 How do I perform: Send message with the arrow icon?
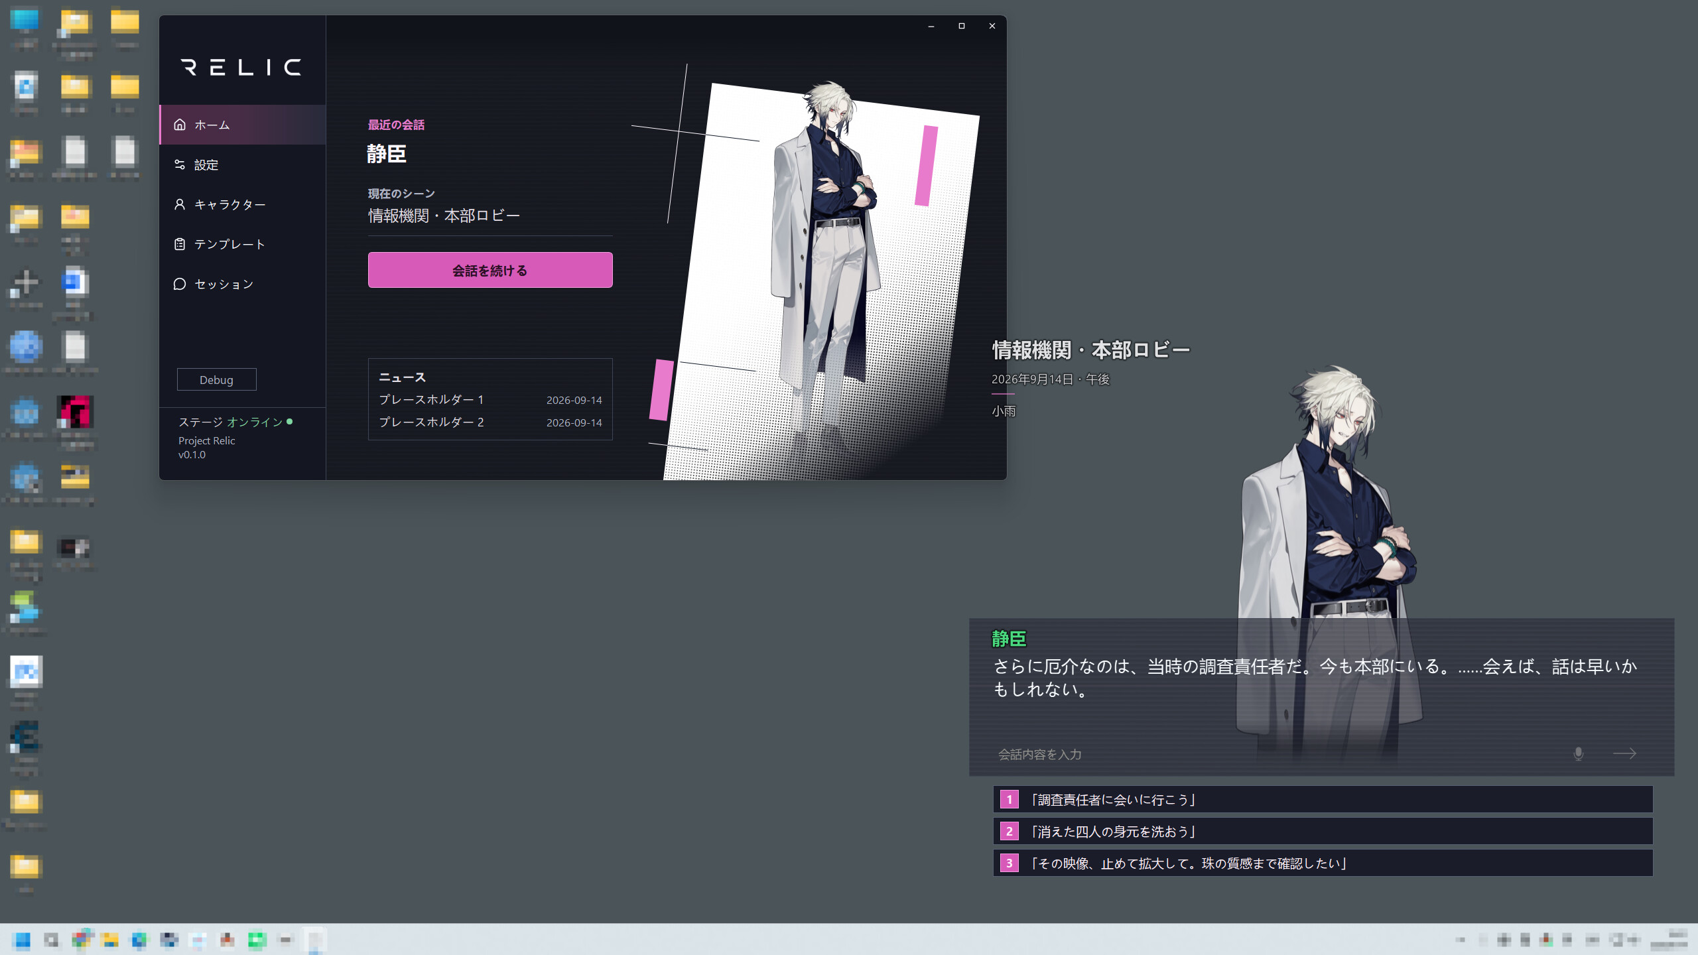[1624, 753]
